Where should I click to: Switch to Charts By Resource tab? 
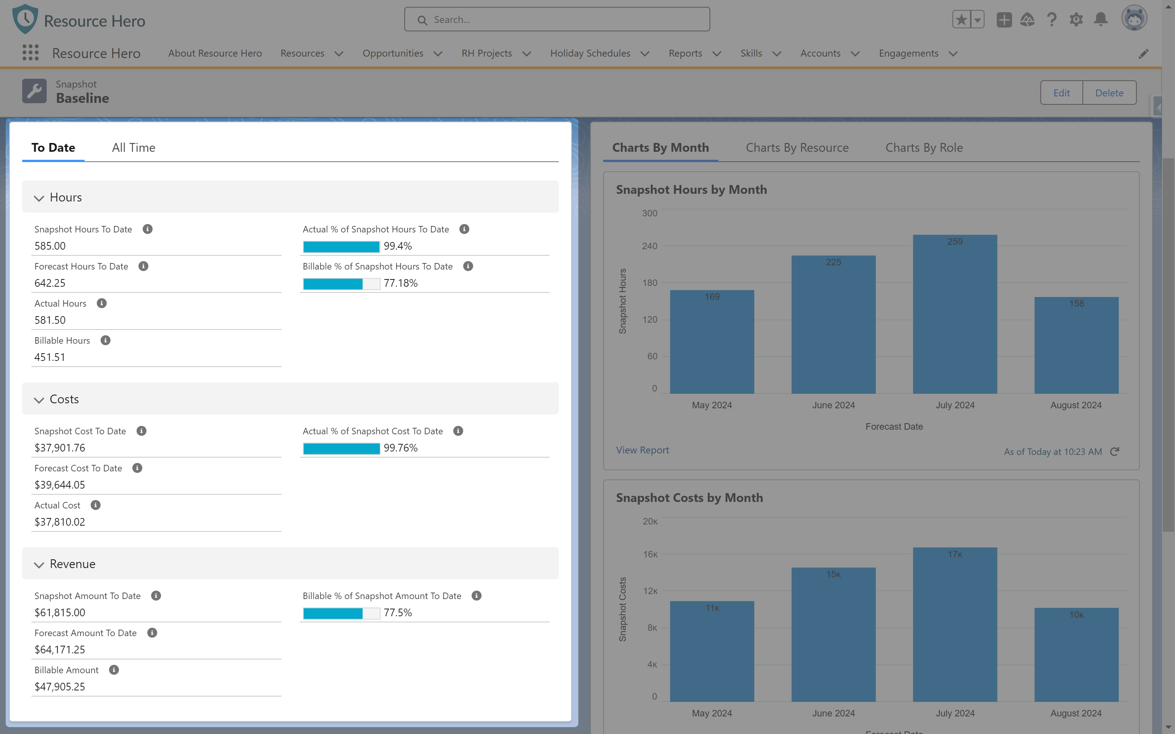[797, 148]
